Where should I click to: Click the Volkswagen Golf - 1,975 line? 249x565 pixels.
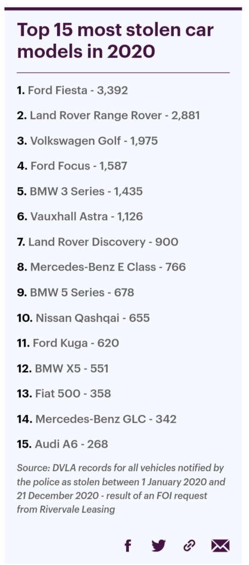[87, 140]
